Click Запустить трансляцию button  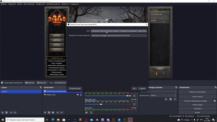197,92
